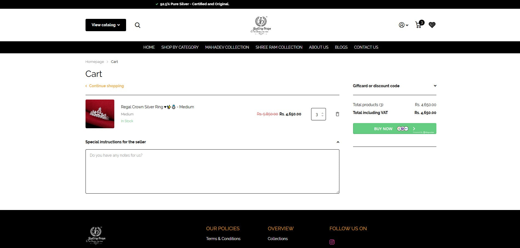520x248 pixels.
Task: Open the Instagram icon in footer
Action: 332,242
